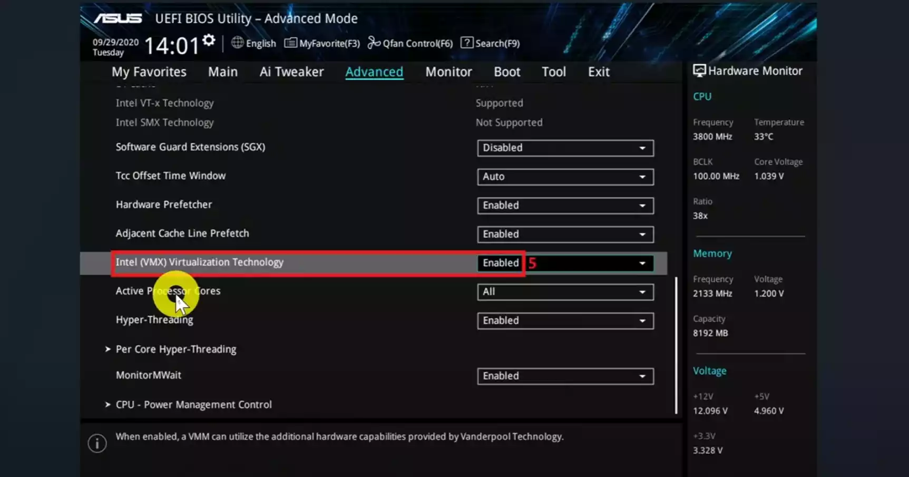Viewport: 909px width, 477px height.
Task: Toggle Hyper-Threading Enabled setting
Action: point(565,321)
